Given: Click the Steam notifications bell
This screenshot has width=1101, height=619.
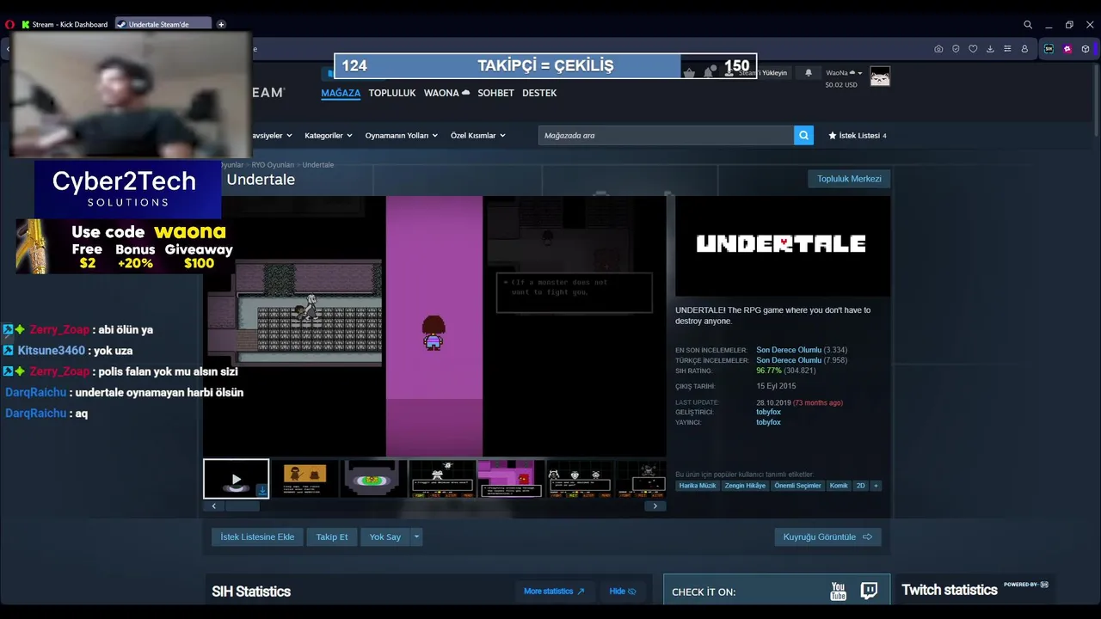Looking at the screenshot, I should 809,73.
